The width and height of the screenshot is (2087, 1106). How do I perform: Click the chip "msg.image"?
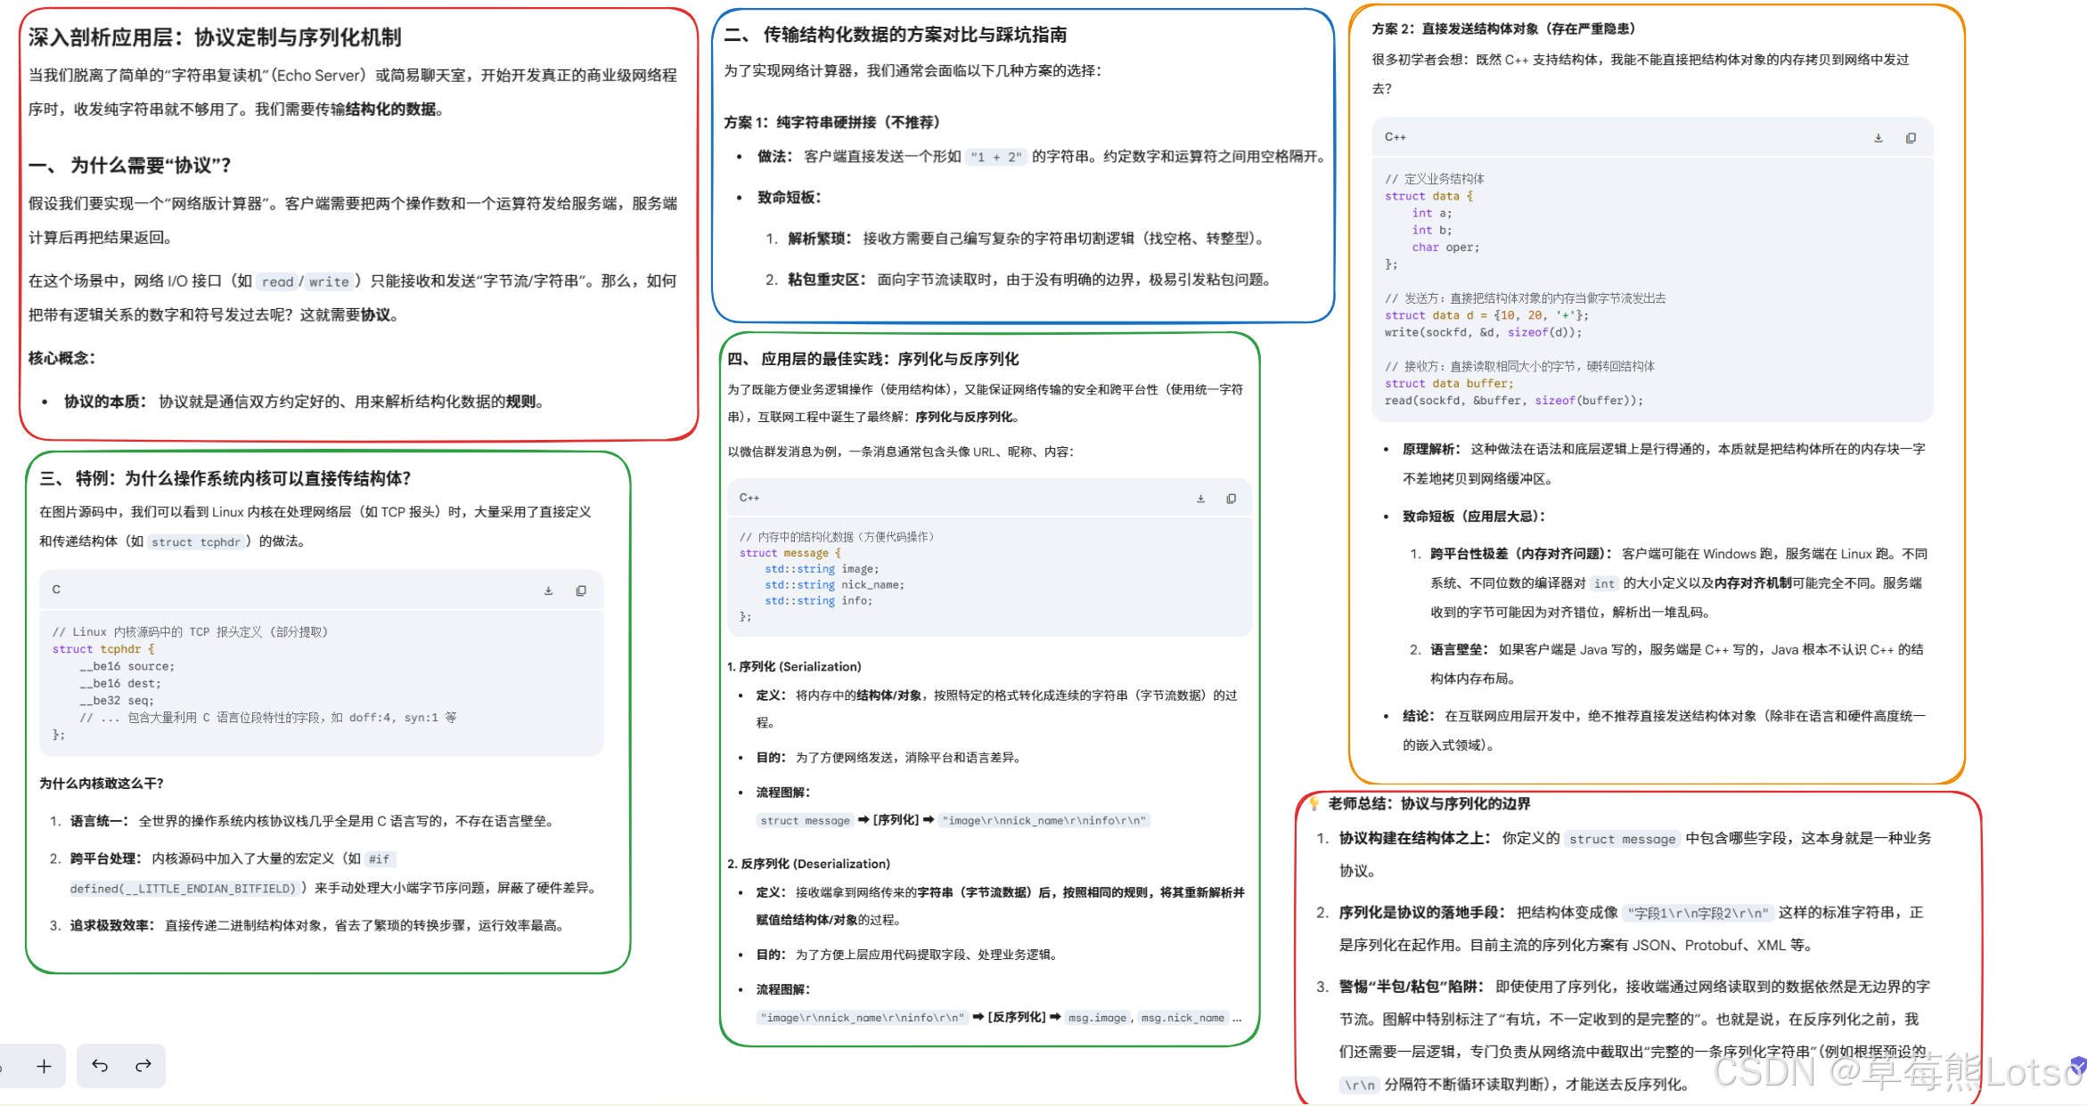pyautogui.click(x=1097, y=1017)
